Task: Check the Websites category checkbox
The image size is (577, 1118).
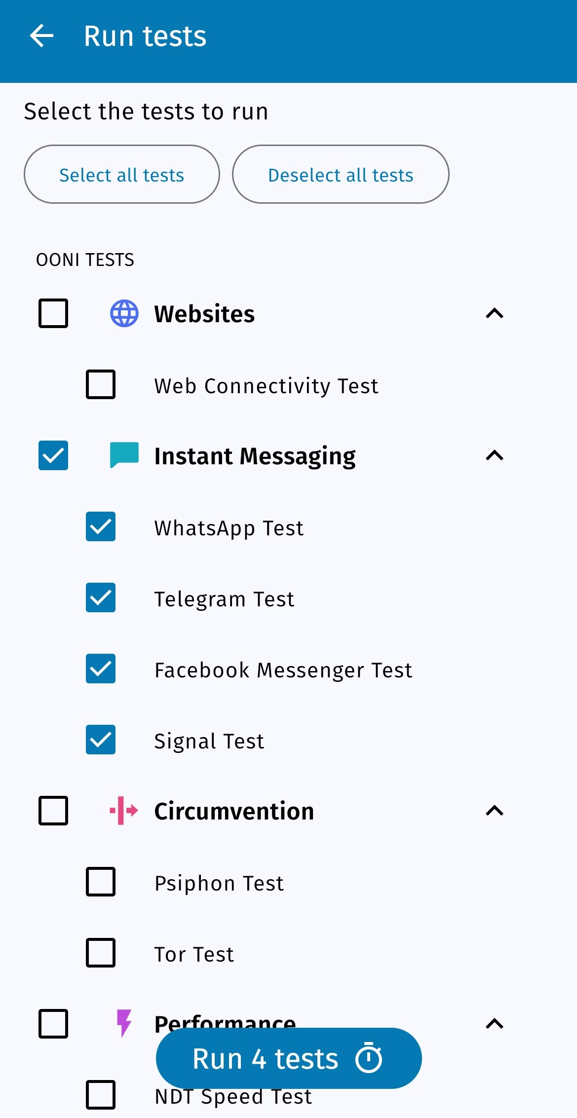Action: click(53, 313)
